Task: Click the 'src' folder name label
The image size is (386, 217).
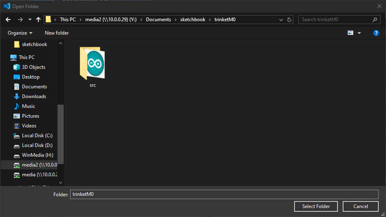Action: click(93, 85)
